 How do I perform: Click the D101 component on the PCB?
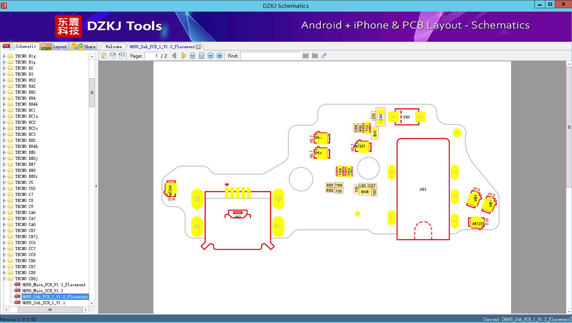[407, 117]
